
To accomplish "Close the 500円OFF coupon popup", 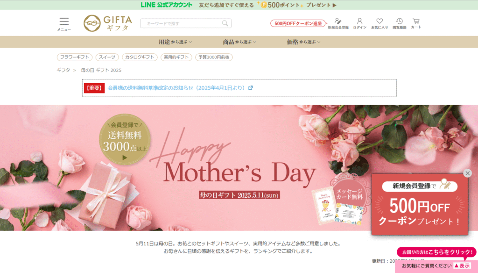I will point(467,173).
